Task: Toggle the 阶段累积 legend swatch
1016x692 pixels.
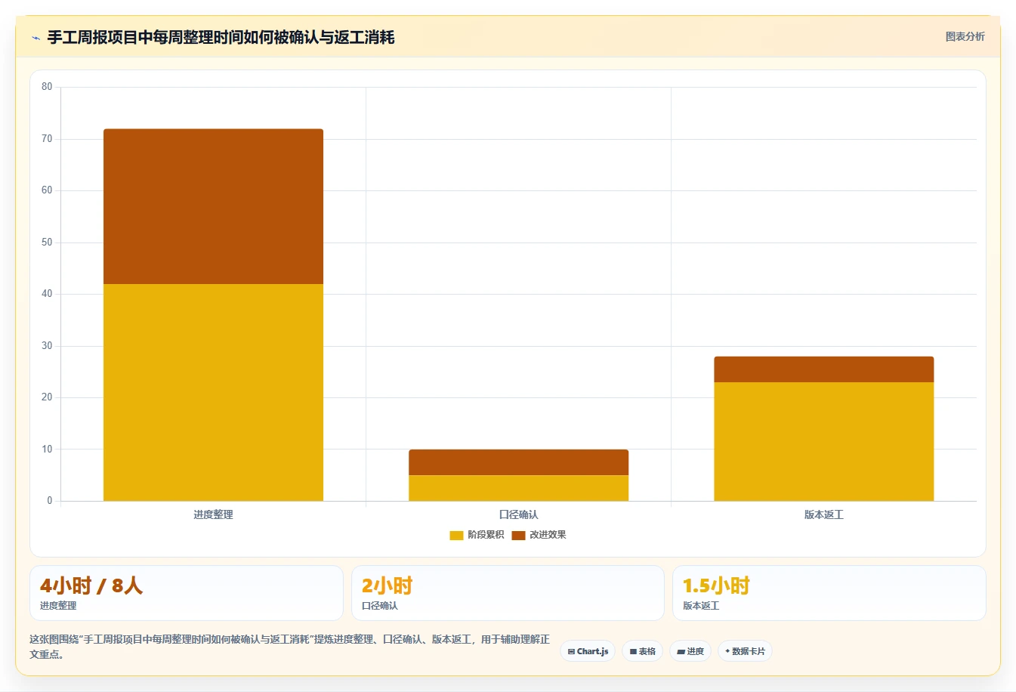Action: pyautogui.click(x=456, y=536)
